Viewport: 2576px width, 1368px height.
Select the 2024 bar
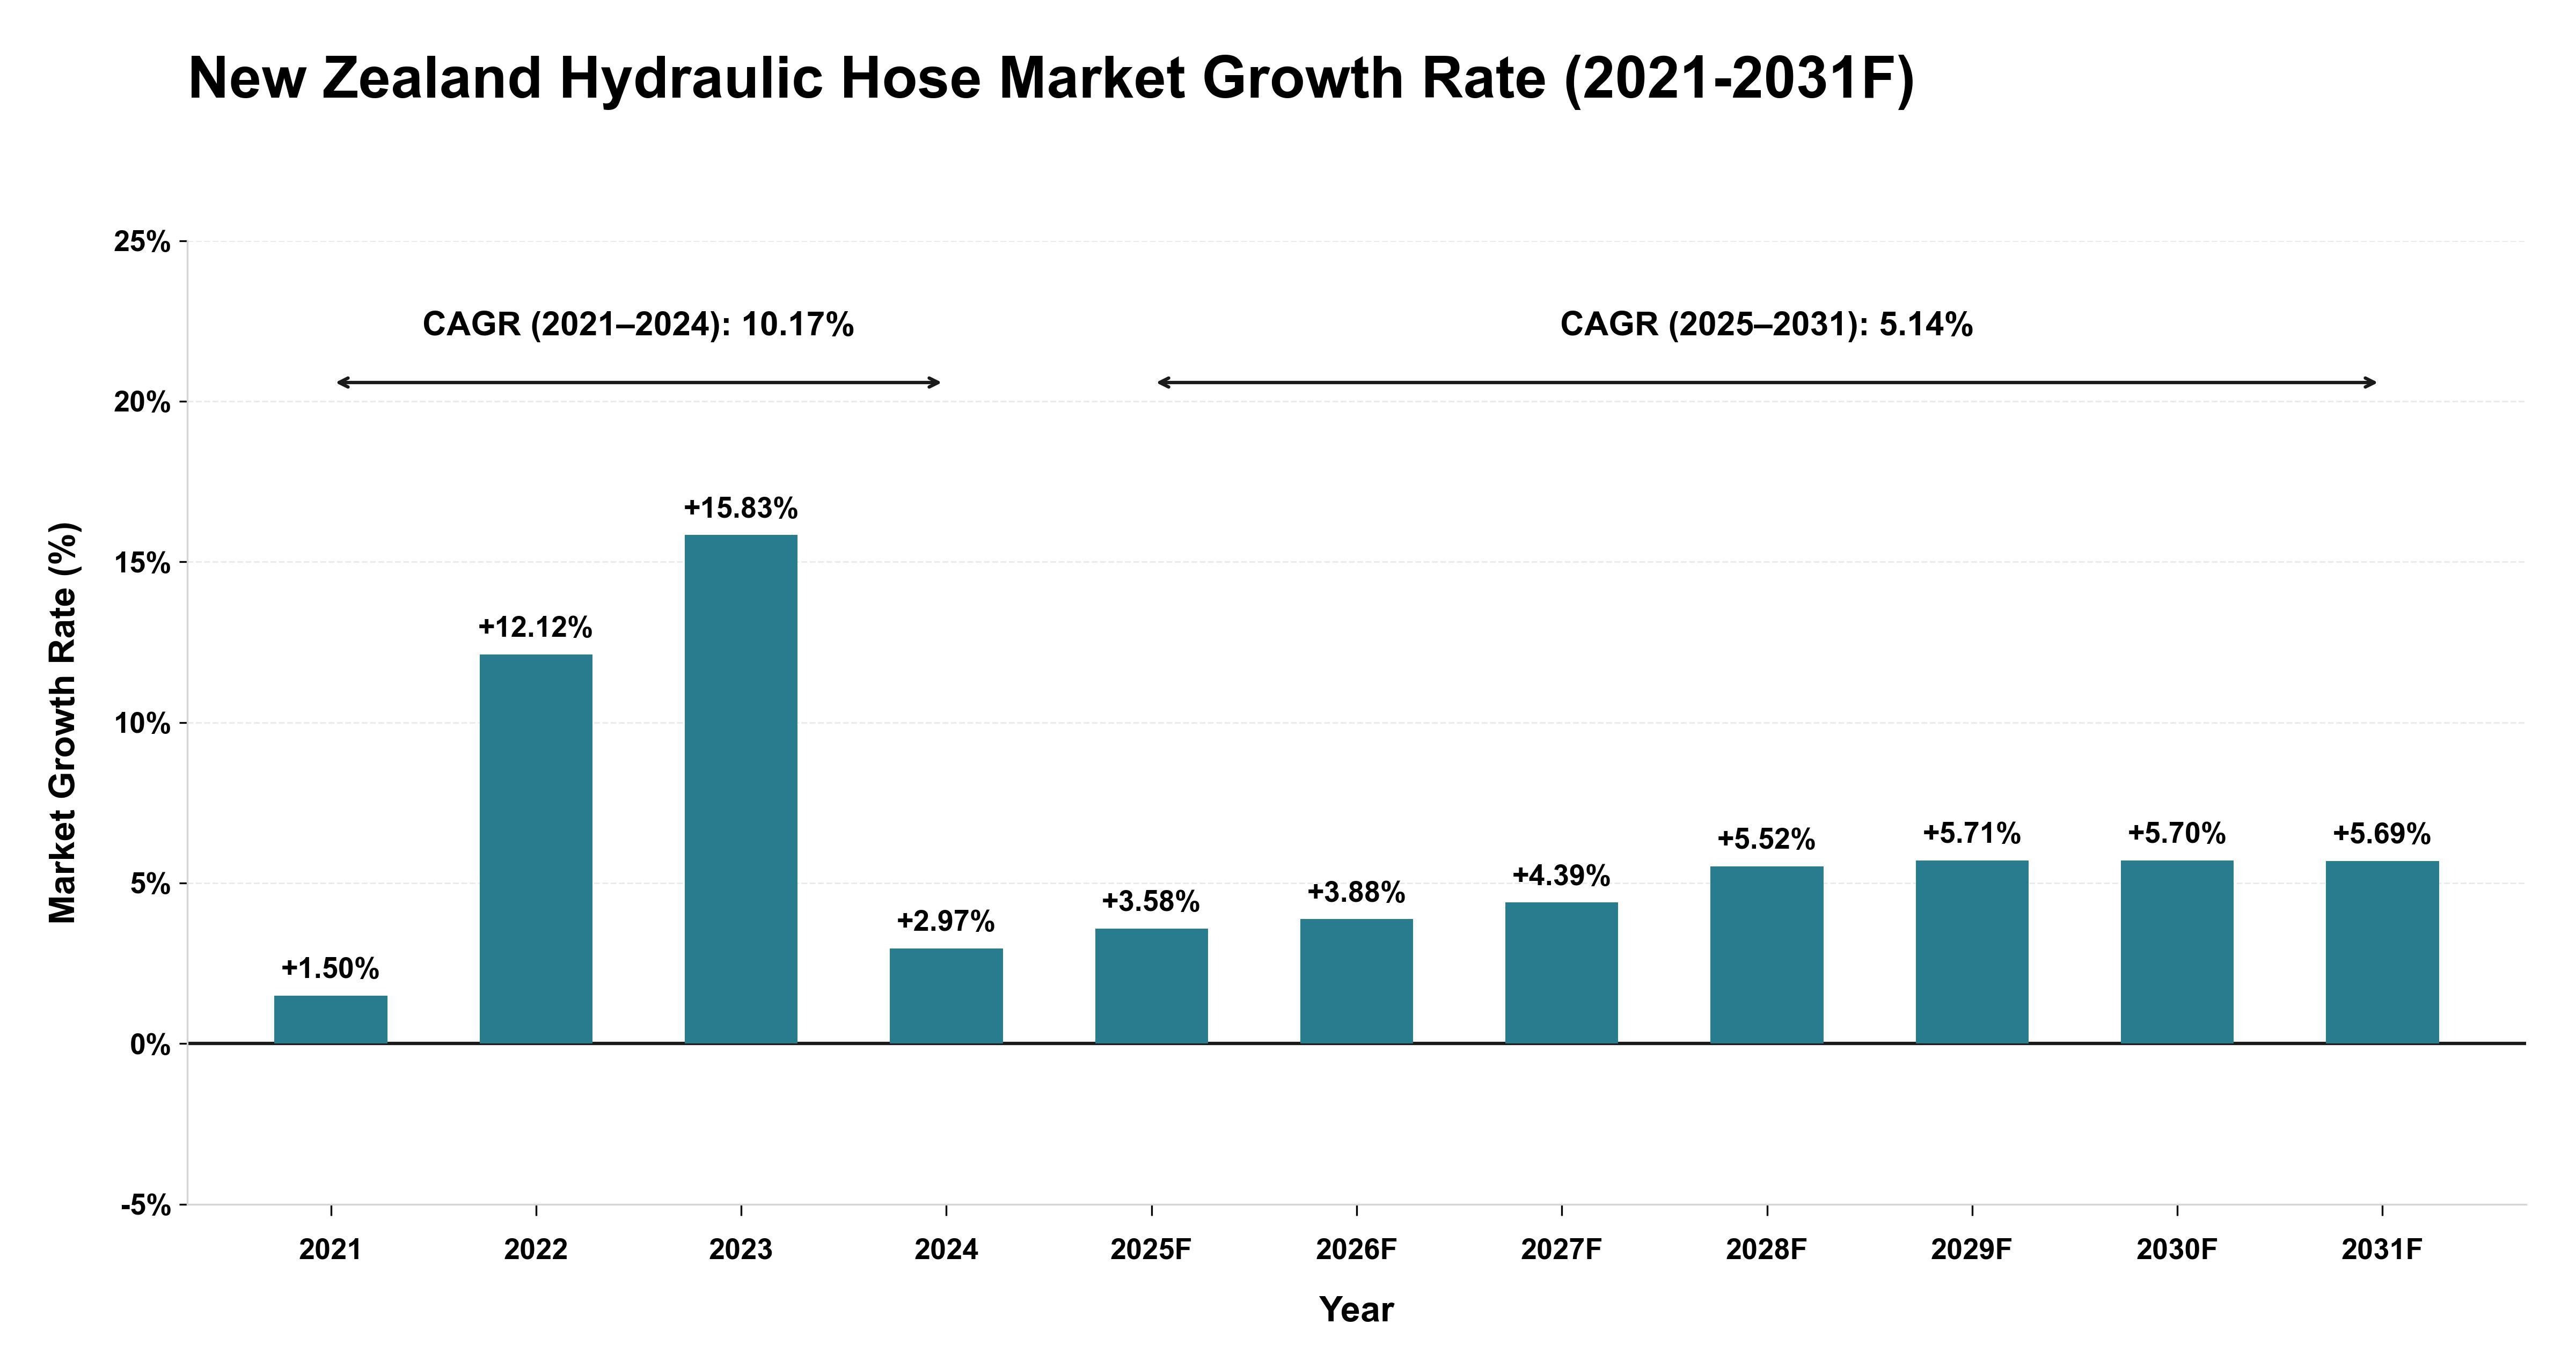[x=946, y=996]
